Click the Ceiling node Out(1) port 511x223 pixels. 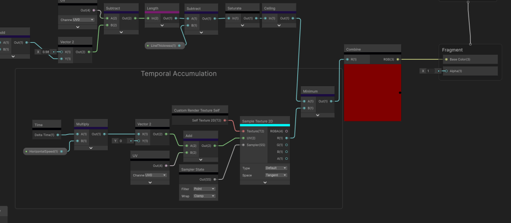coord(293,18)
